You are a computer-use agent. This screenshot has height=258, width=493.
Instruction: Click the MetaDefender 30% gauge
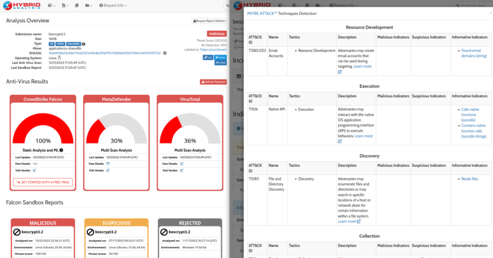click(116, 129)
